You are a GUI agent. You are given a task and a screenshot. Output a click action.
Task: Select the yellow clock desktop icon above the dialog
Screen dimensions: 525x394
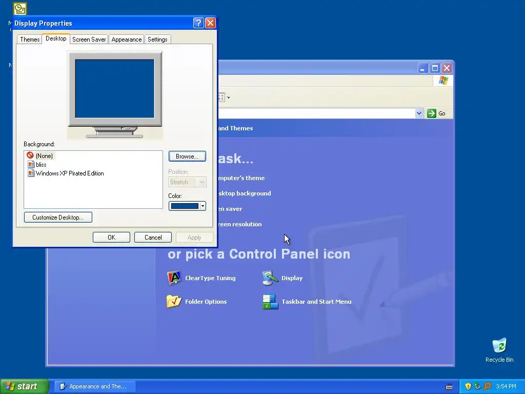20,9
